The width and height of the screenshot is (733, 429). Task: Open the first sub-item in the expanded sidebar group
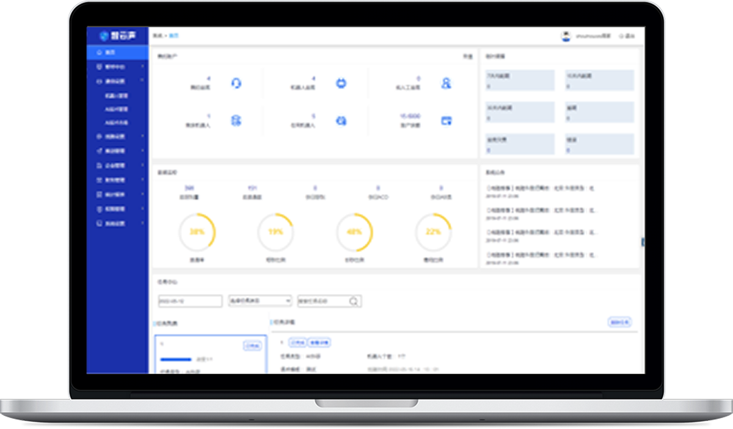(116, 96)
